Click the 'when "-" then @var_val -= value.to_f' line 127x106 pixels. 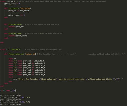[27, 65]
